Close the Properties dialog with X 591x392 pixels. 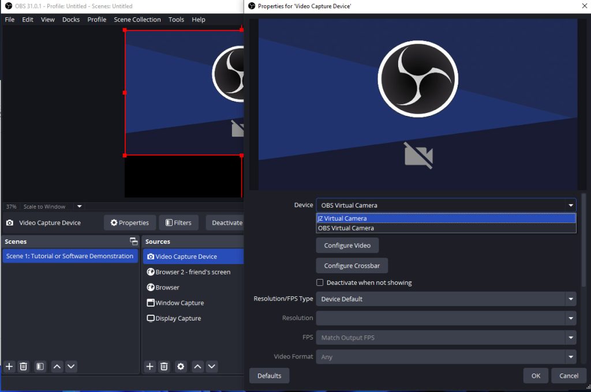point(585,6)
